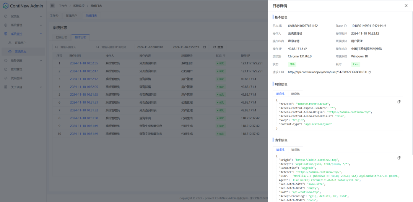This screenshot has height=202, width=413.
Task: Select the 登录日志 tab
Action: click(x=62, y=37)
